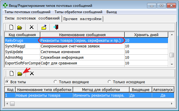Click the up arrow of the messages list scrollbar
Screen dimensions: 179x111
tap(172, 35)
